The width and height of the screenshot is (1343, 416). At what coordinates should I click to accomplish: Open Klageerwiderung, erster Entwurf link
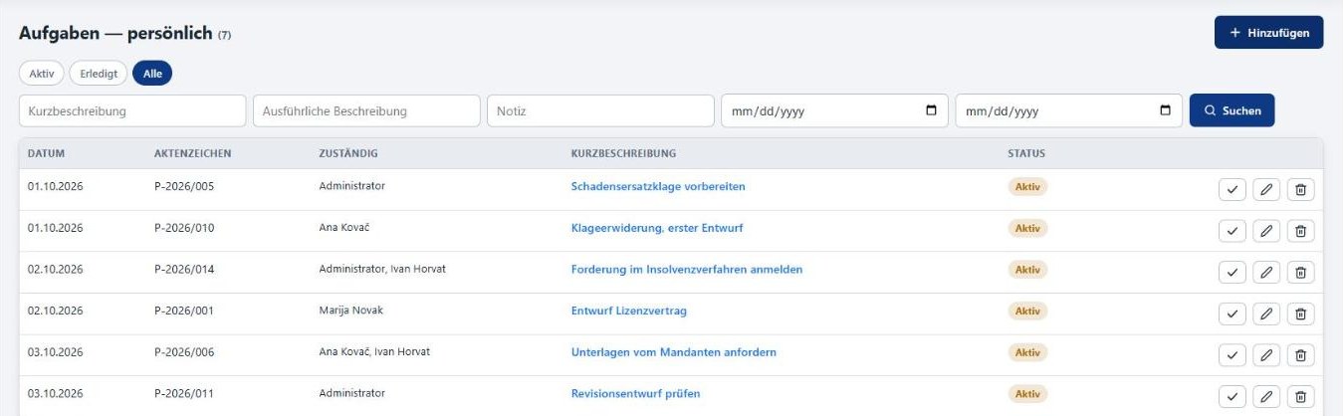click(x=657, y=228)
